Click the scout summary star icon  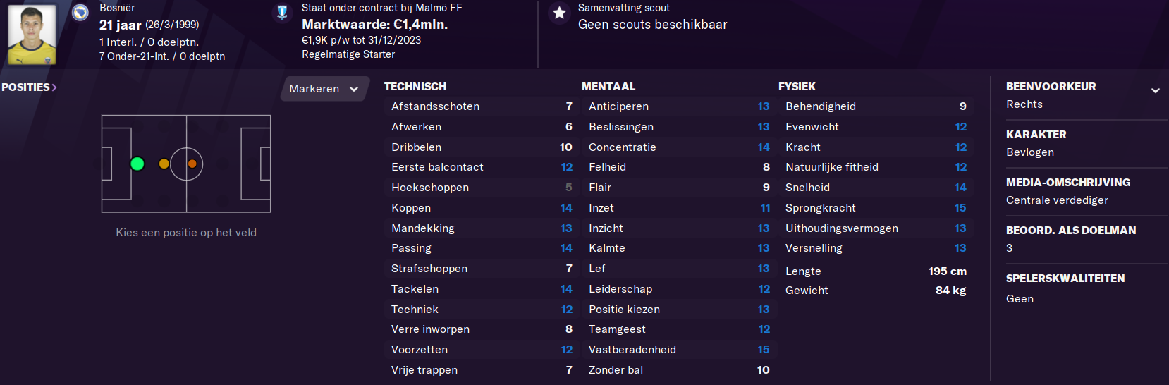coord(559,13)
